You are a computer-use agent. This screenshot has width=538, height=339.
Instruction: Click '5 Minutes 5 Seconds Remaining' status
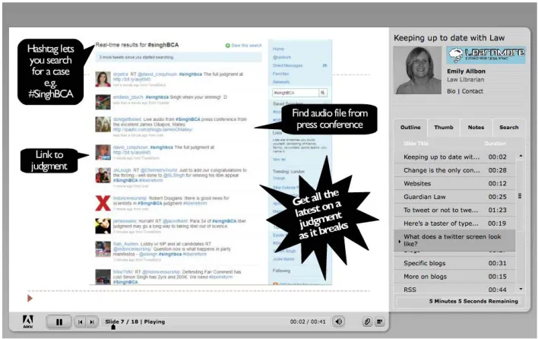[473, 301]
